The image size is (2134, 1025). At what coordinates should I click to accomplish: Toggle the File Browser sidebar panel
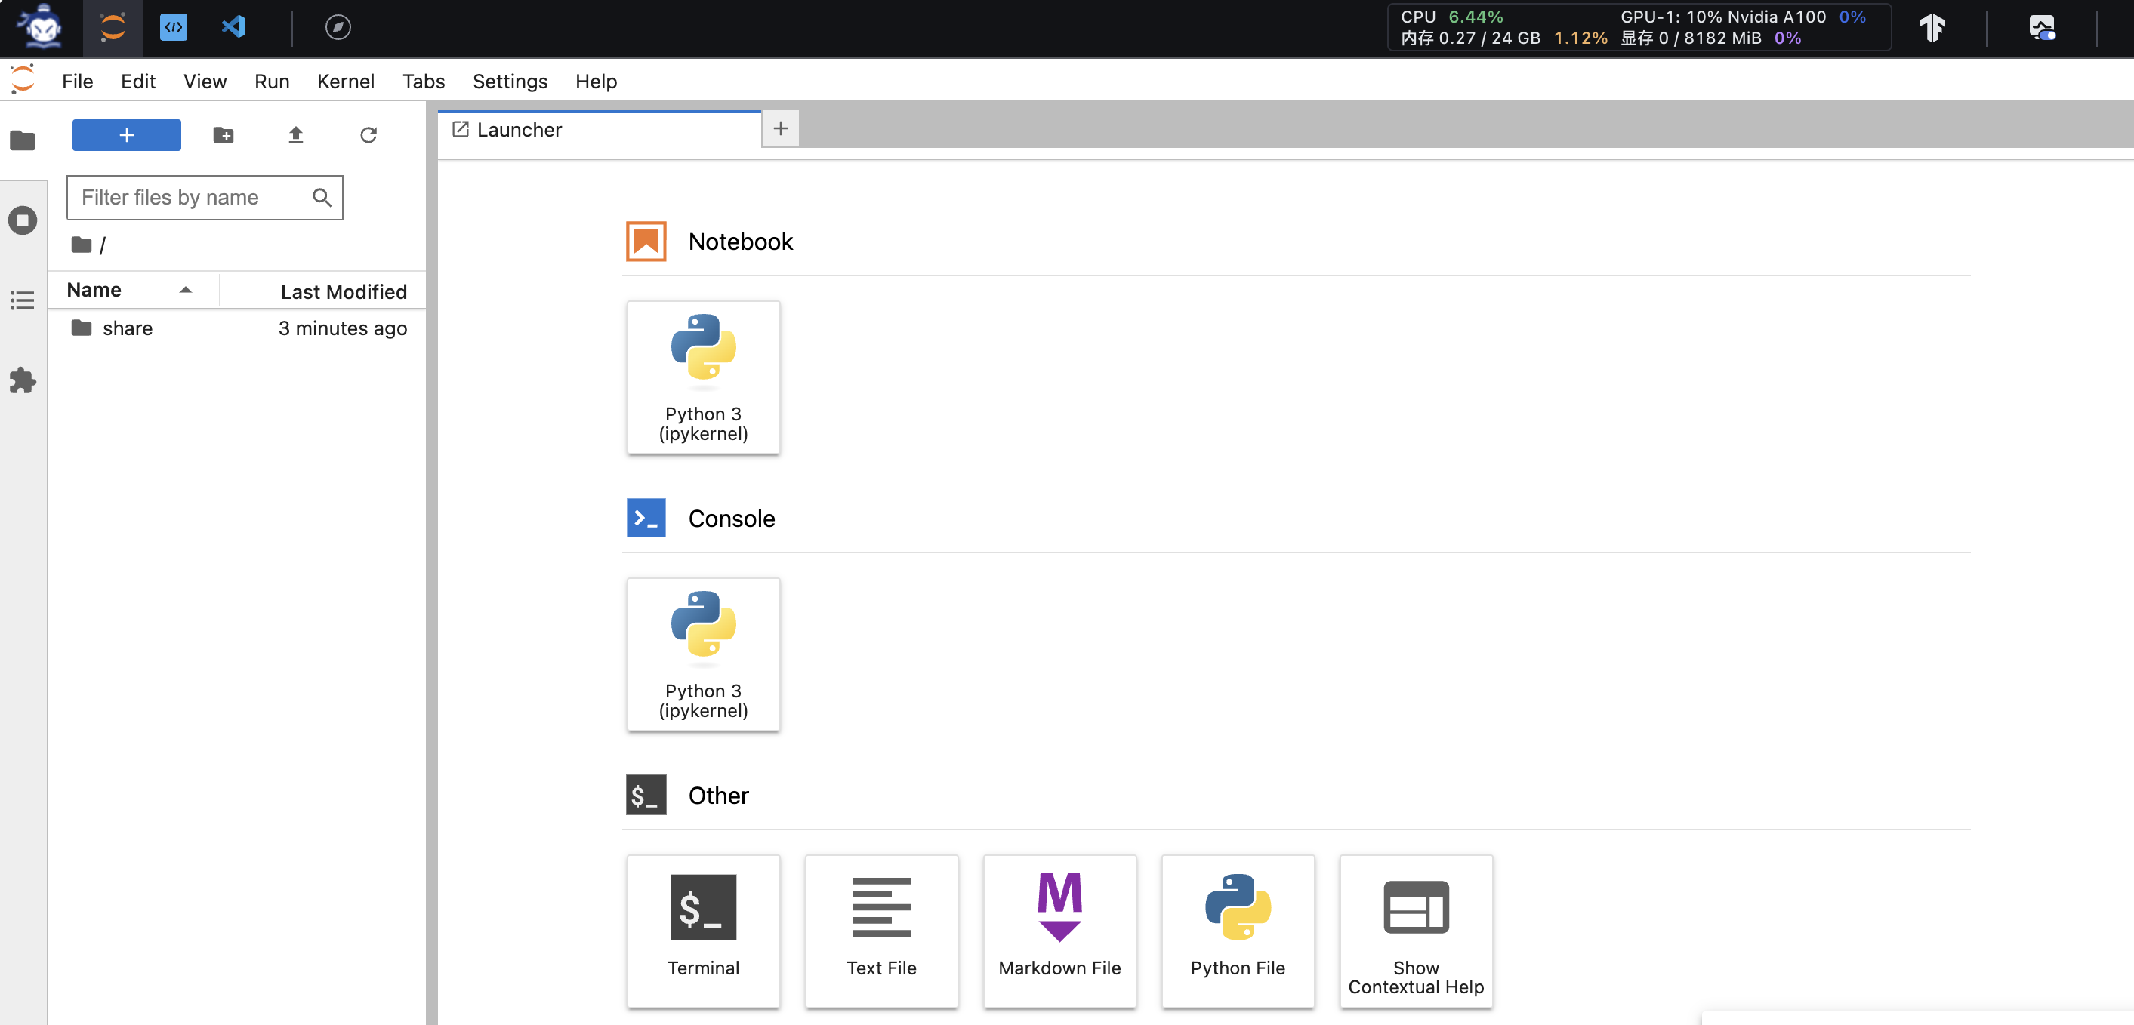click(23, 140)
